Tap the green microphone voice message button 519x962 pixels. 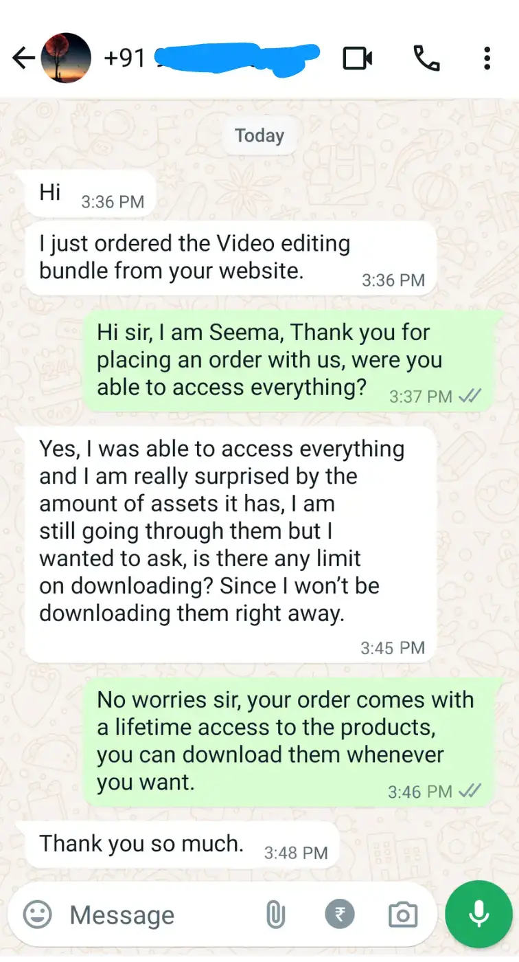coord(478,914)
